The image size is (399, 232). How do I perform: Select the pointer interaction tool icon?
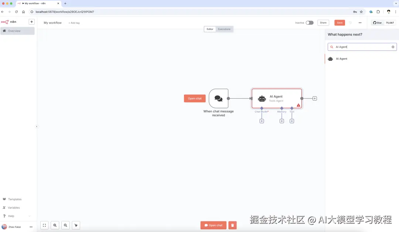pyautogui.click(x=76, y=225)
